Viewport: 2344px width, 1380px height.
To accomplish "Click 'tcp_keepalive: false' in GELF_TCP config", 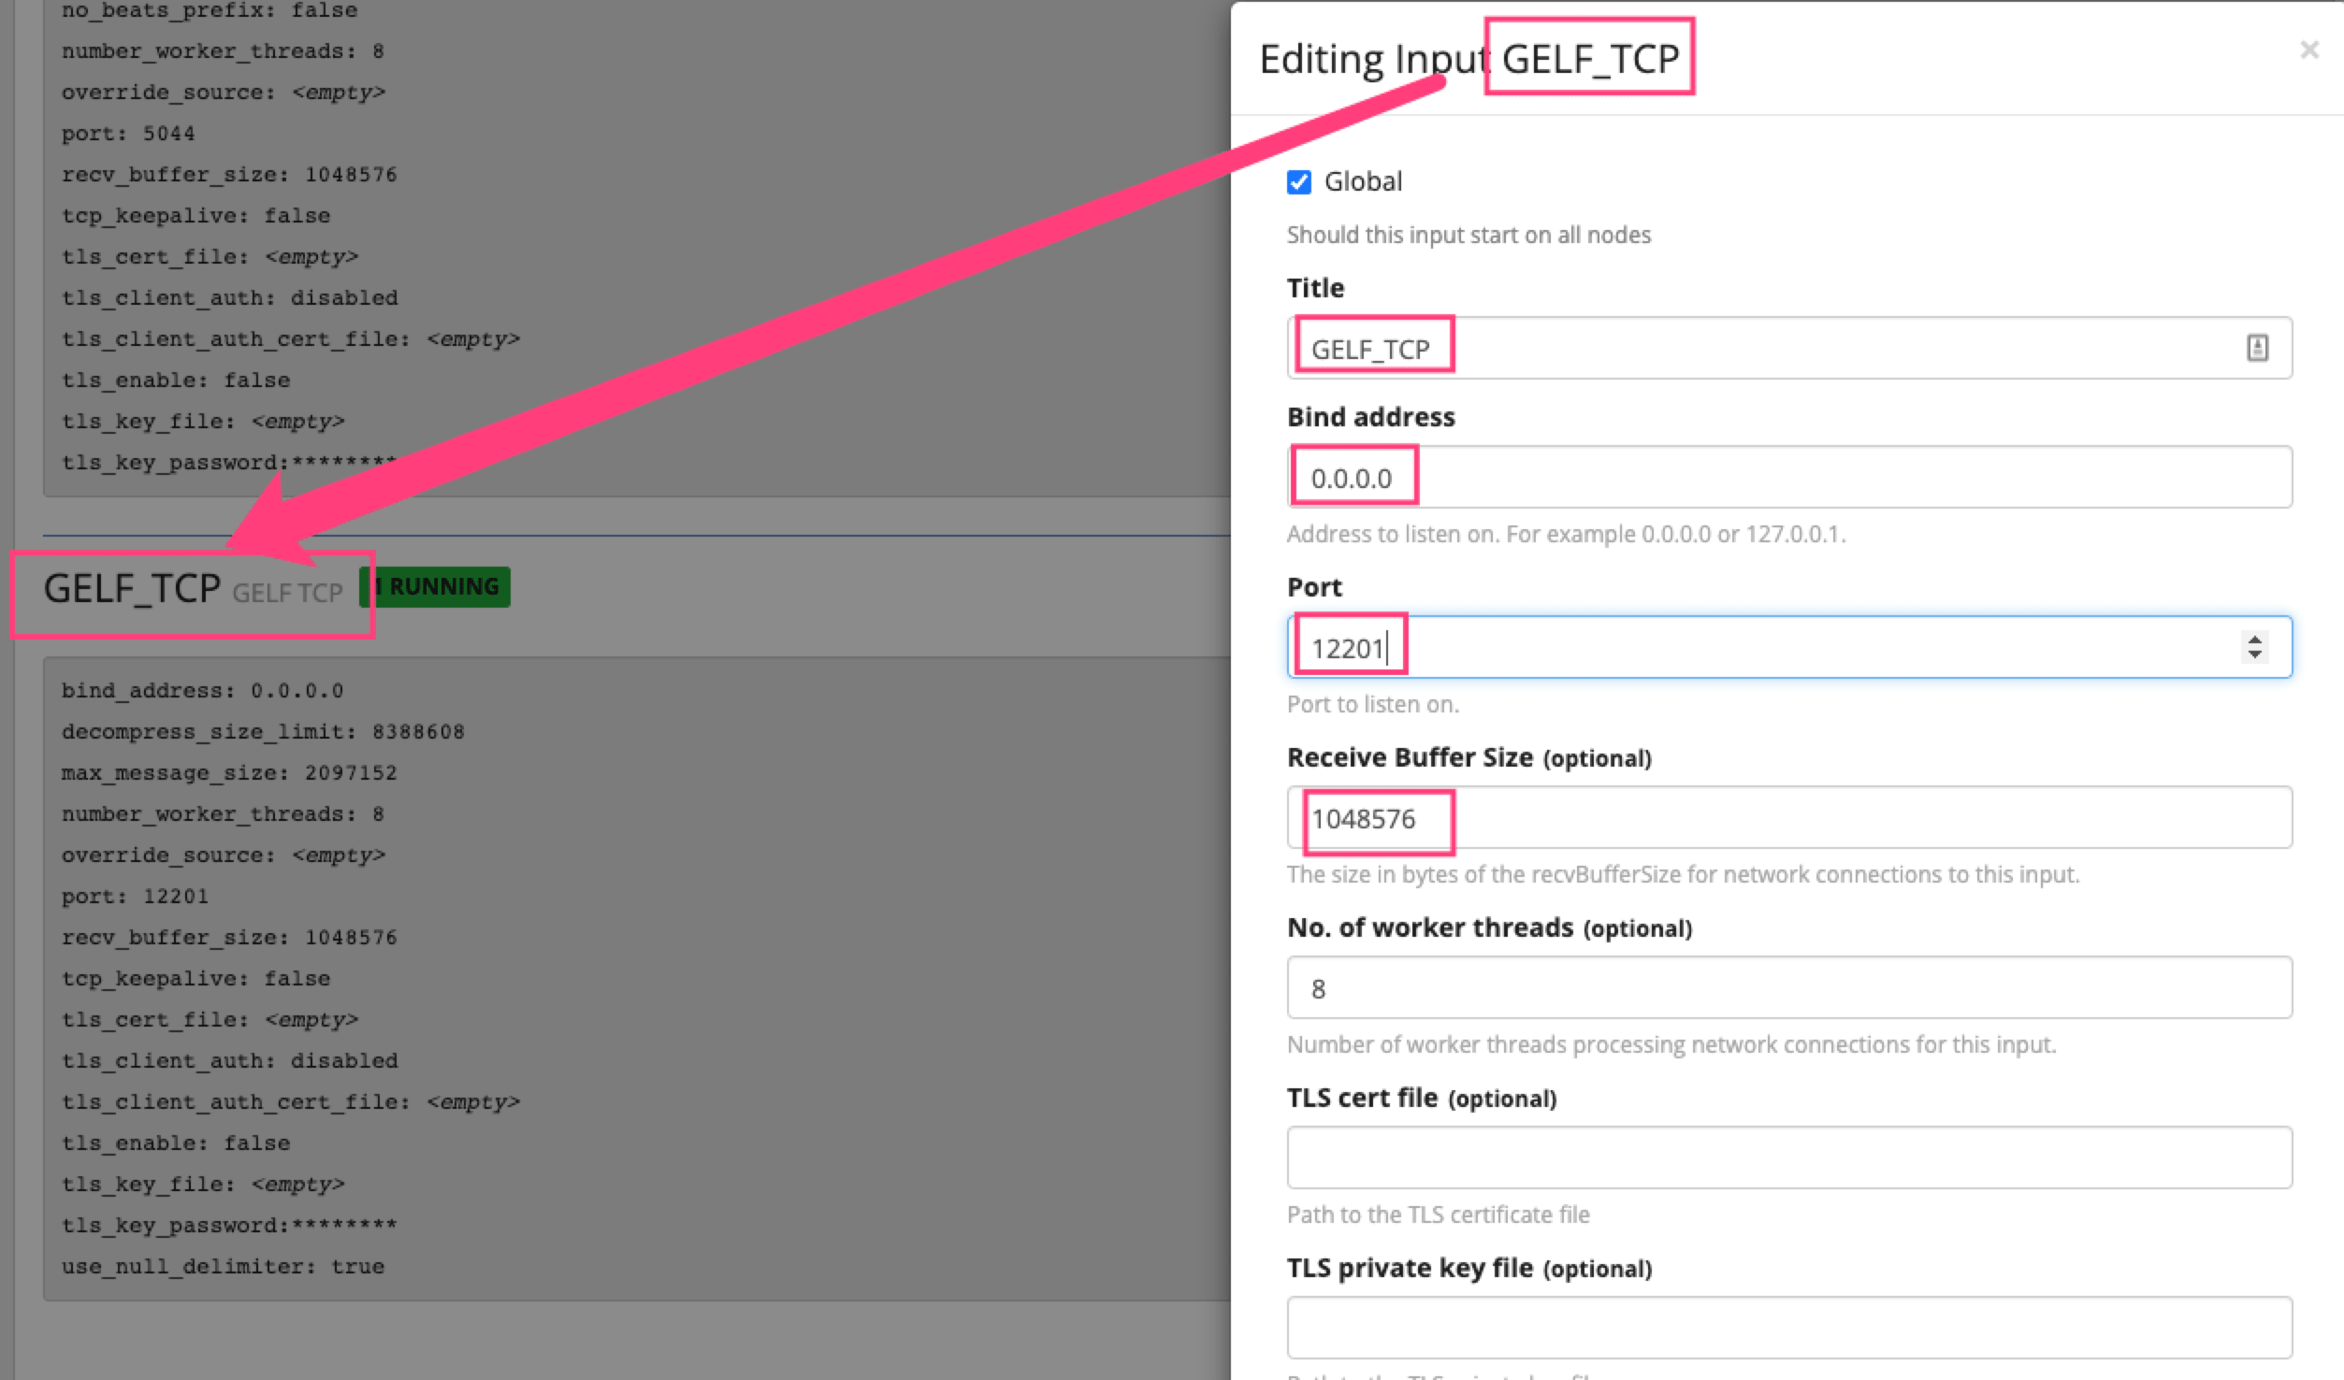I will point(195,978).
